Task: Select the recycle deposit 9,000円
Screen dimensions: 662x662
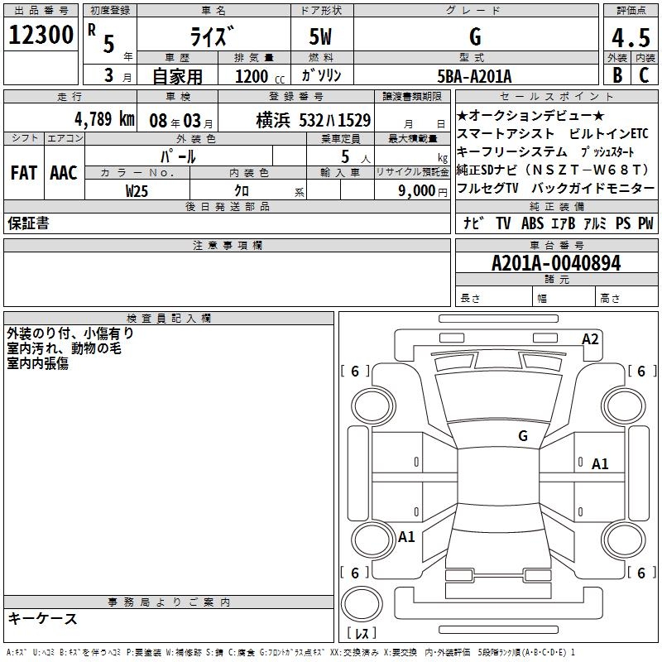Action: tap(422, 191)
